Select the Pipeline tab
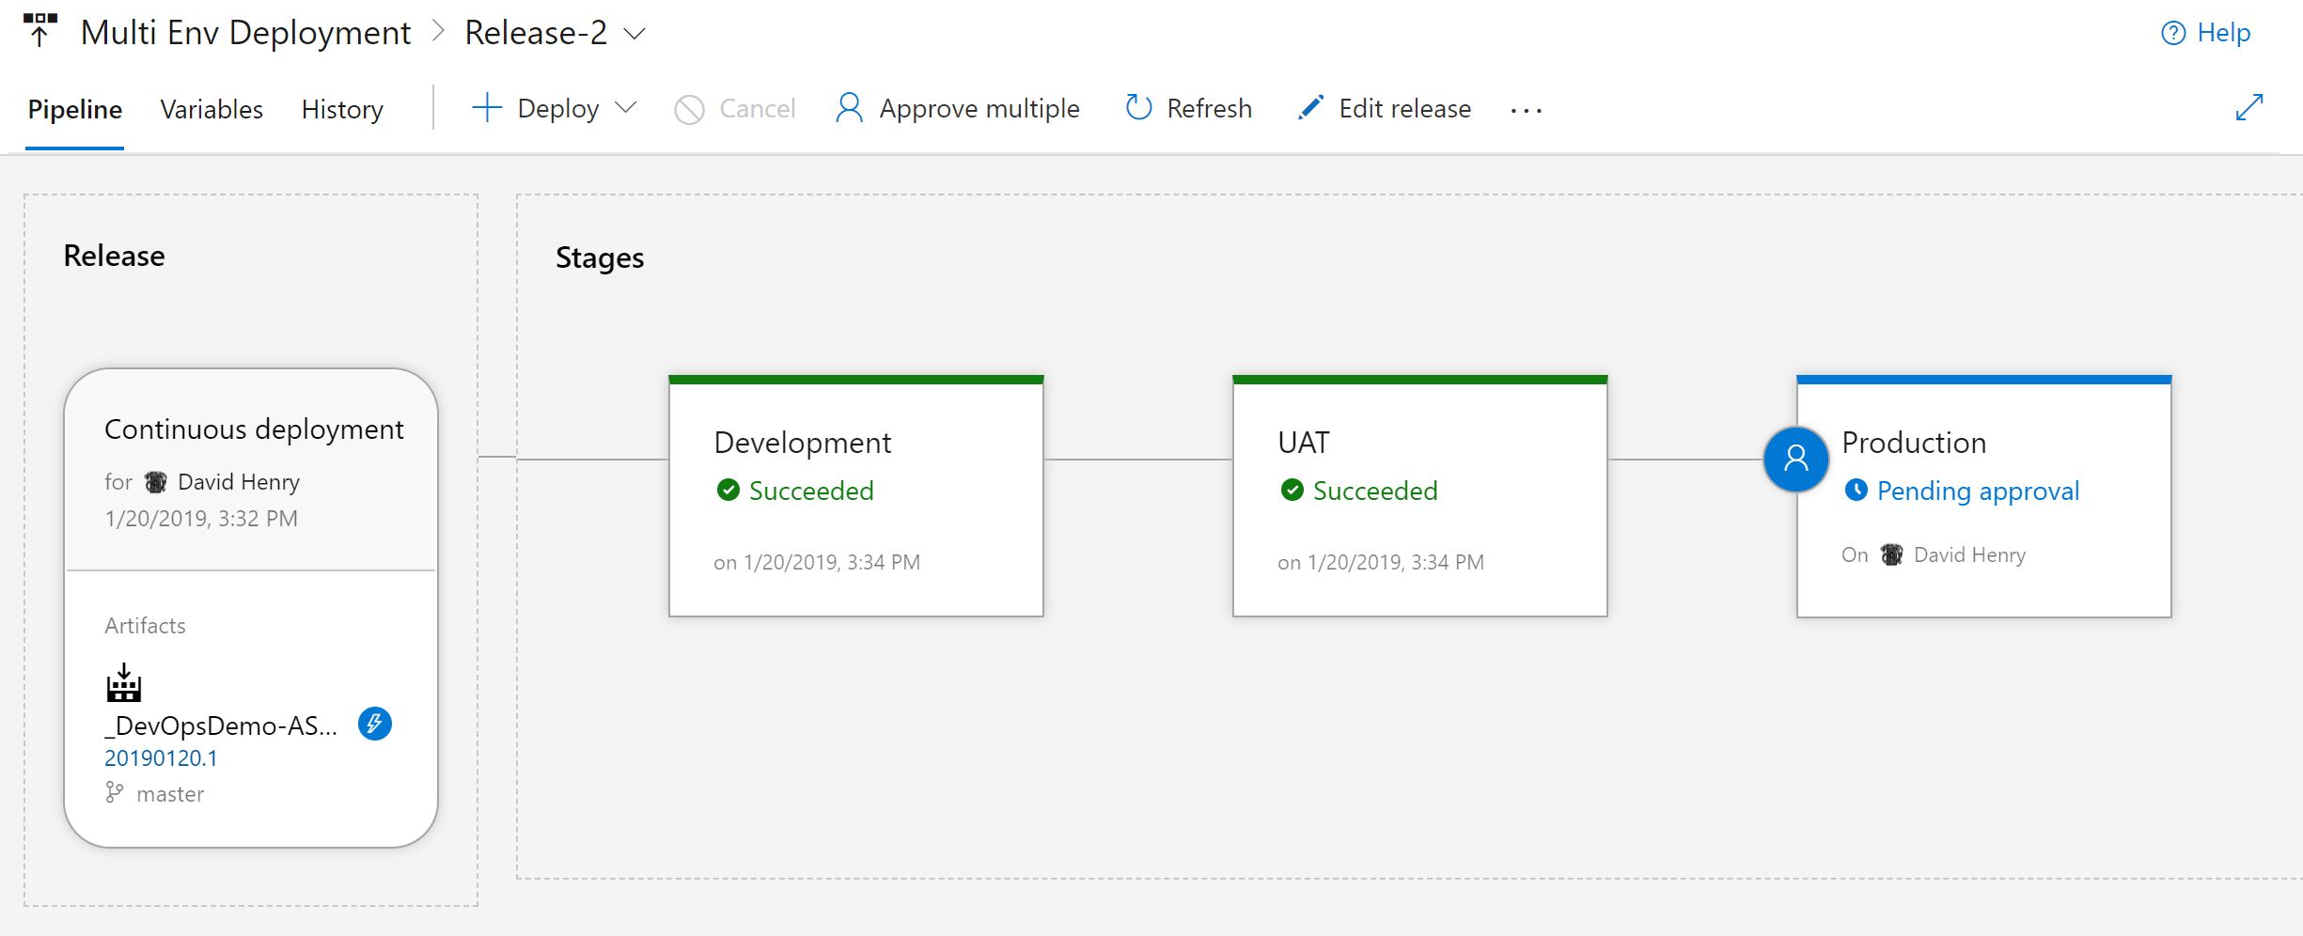This screenshot has height=936, width=2303. point(74,109)
